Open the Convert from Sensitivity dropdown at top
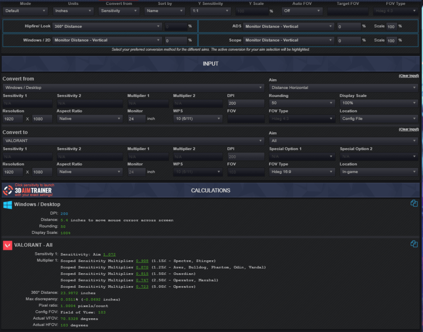This screenshot has width=423, height=332. pos(119,11)
